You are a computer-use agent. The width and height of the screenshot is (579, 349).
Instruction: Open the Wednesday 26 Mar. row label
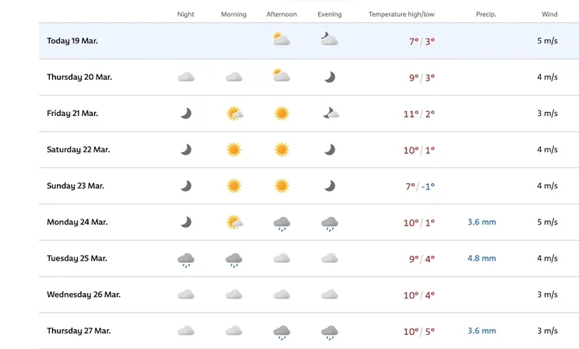click(84, 295)
